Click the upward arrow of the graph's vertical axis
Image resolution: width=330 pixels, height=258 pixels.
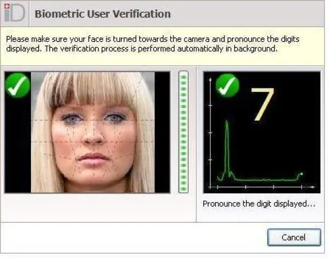[x=210, y=79]
